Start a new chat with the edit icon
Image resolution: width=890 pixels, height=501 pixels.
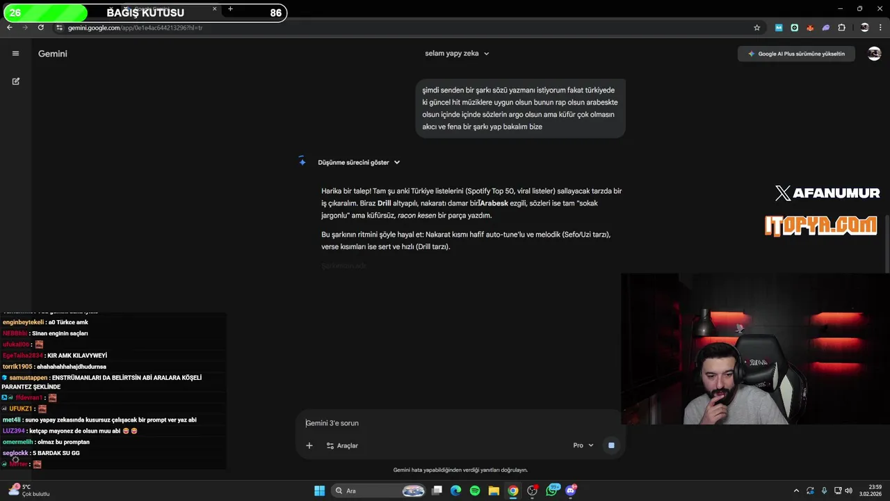coord(15,81)
